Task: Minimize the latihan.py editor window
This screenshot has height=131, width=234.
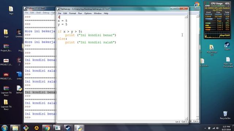Action: pyautogui.click(x=173, y=8)
